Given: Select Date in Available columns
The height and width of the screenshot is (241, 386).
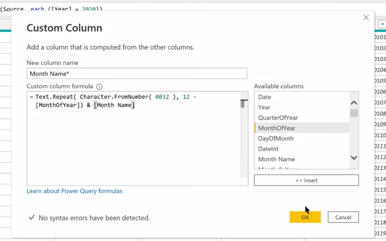Looking at the screenshot, I should click(302, 97).
